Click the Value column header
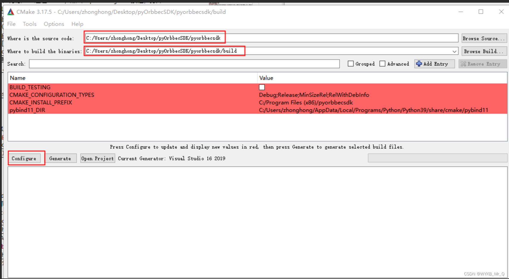 pyautogui.click(x=382, y=78)
